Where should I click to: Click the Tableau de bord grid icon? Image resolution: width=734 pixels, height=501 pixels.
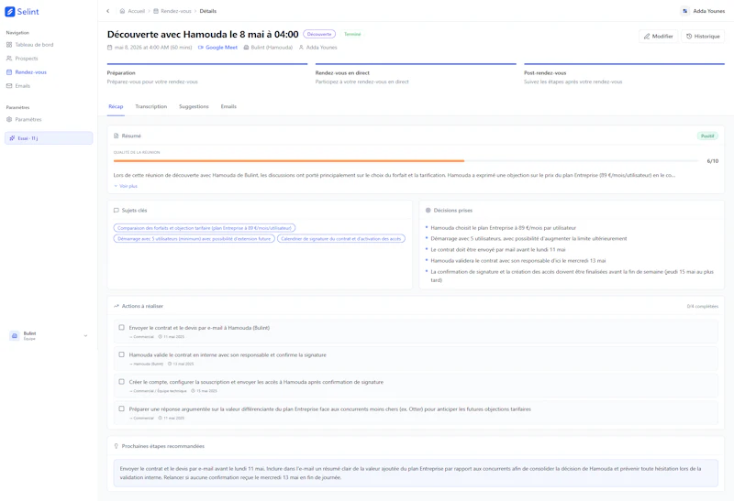[9, 45]
